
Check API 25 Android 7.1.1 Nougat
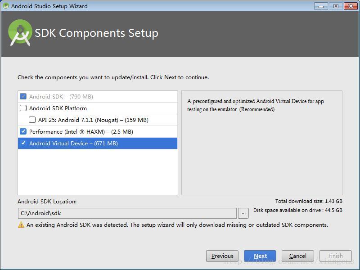(32, 120)
